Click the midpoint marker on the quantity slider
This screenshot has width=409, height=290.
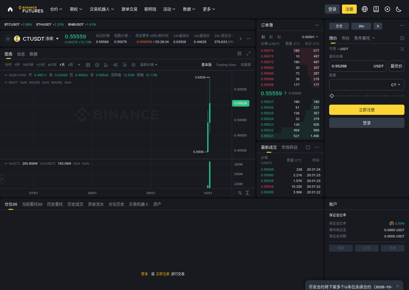[367, 96]
